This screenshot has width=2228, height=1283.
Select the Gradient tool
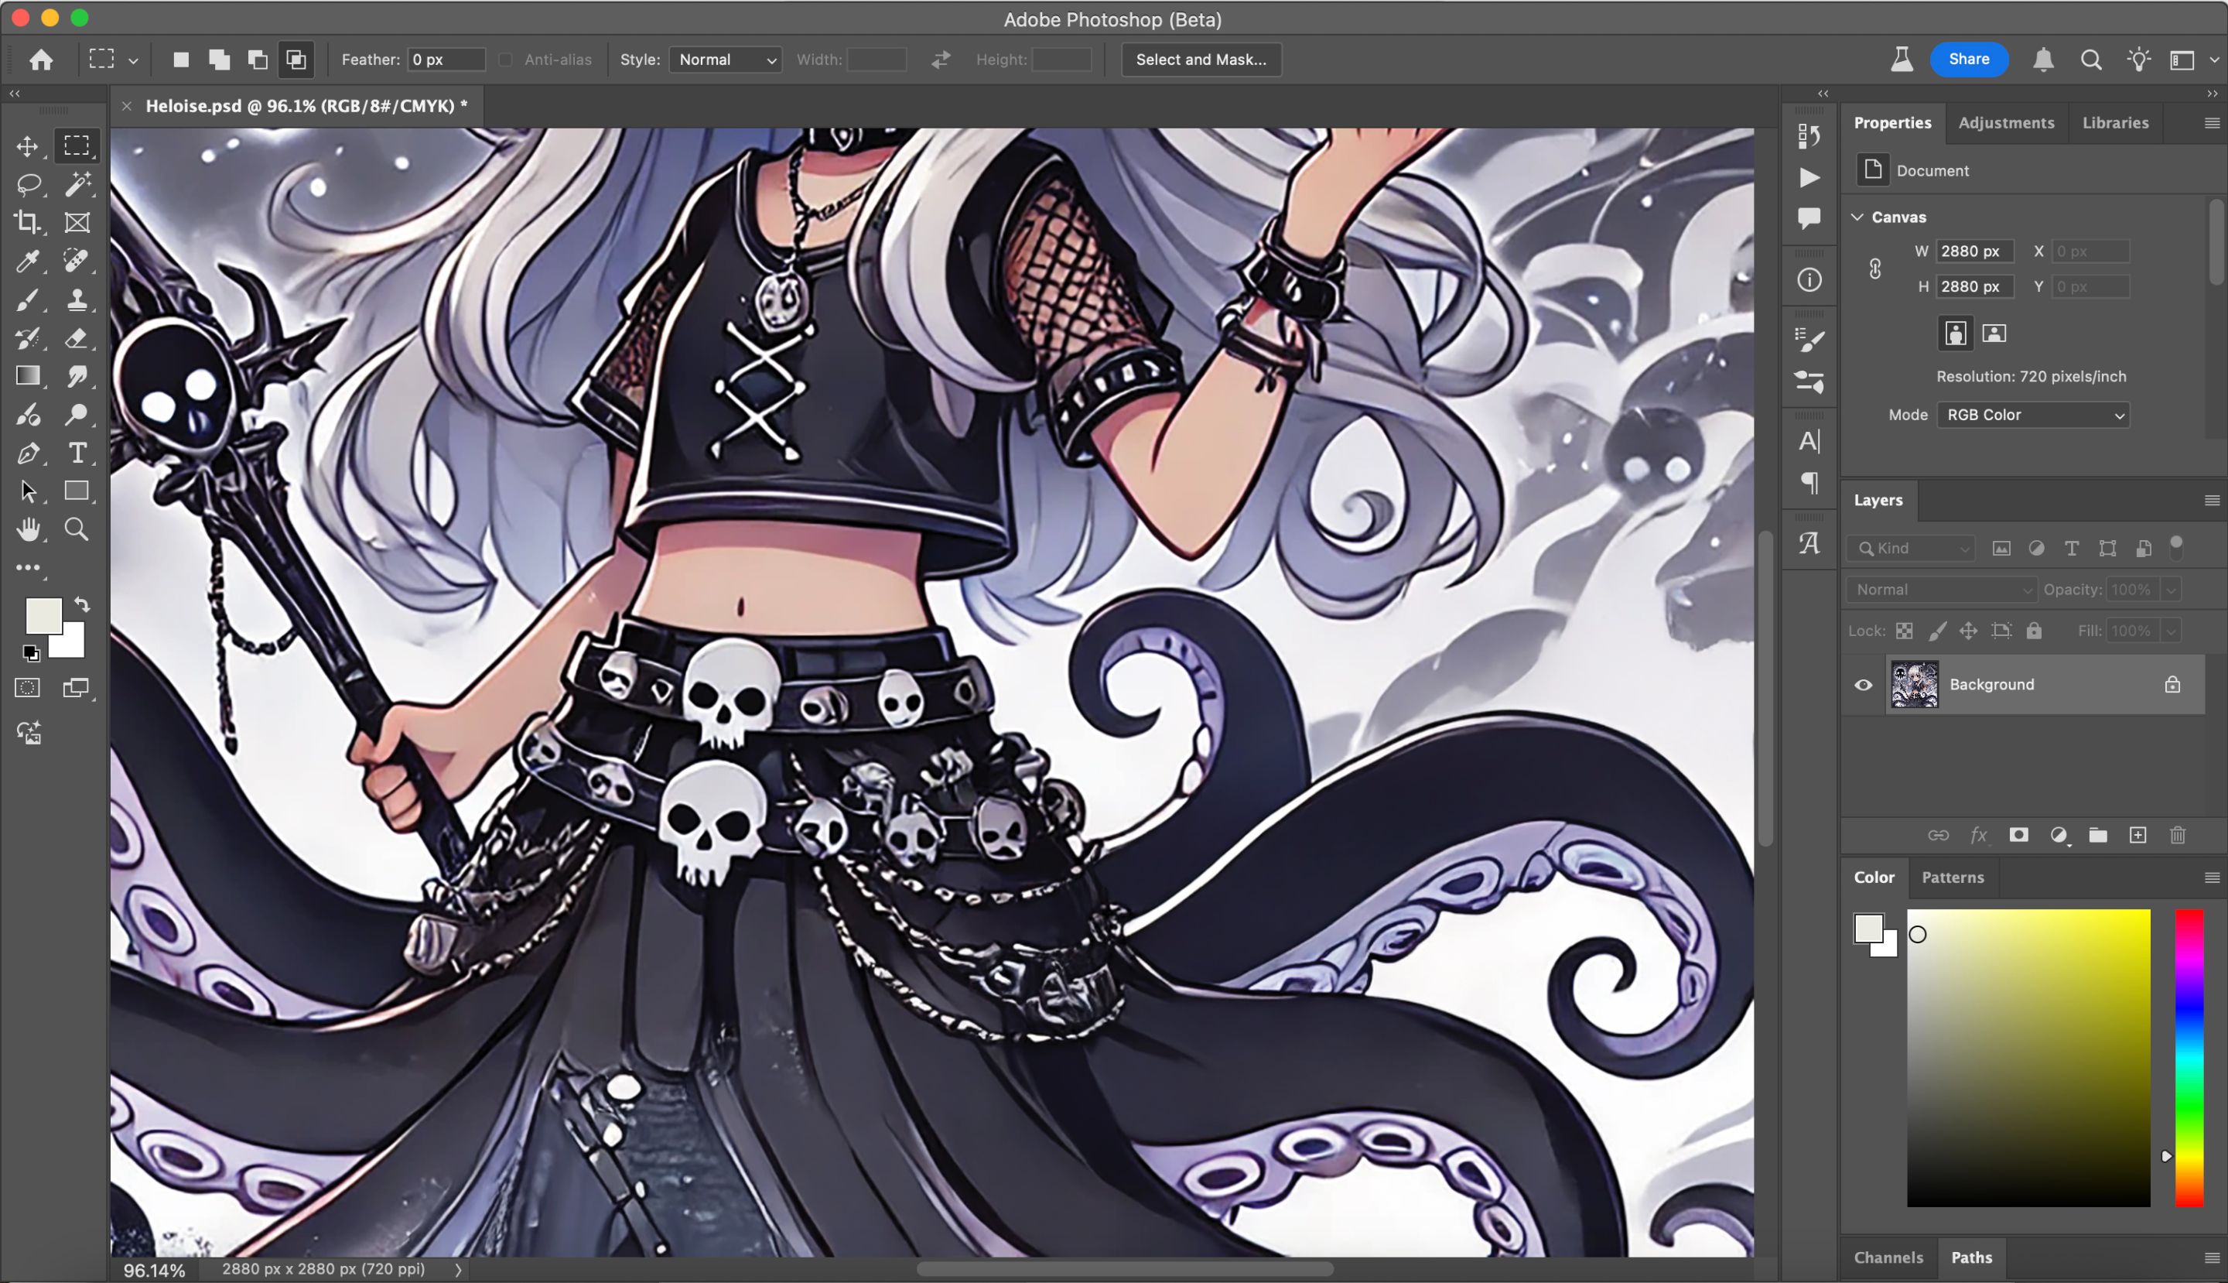(27, 376)
